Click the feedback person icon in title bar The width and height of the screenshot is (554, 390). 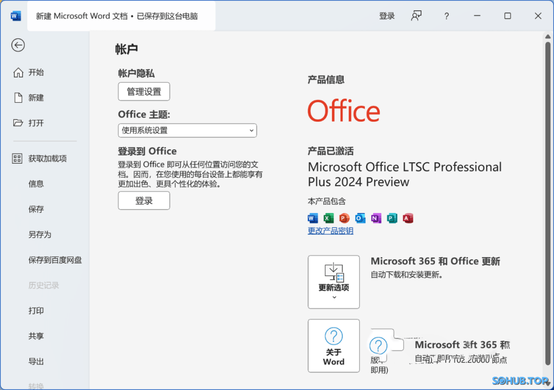click(x=416, y=16)
